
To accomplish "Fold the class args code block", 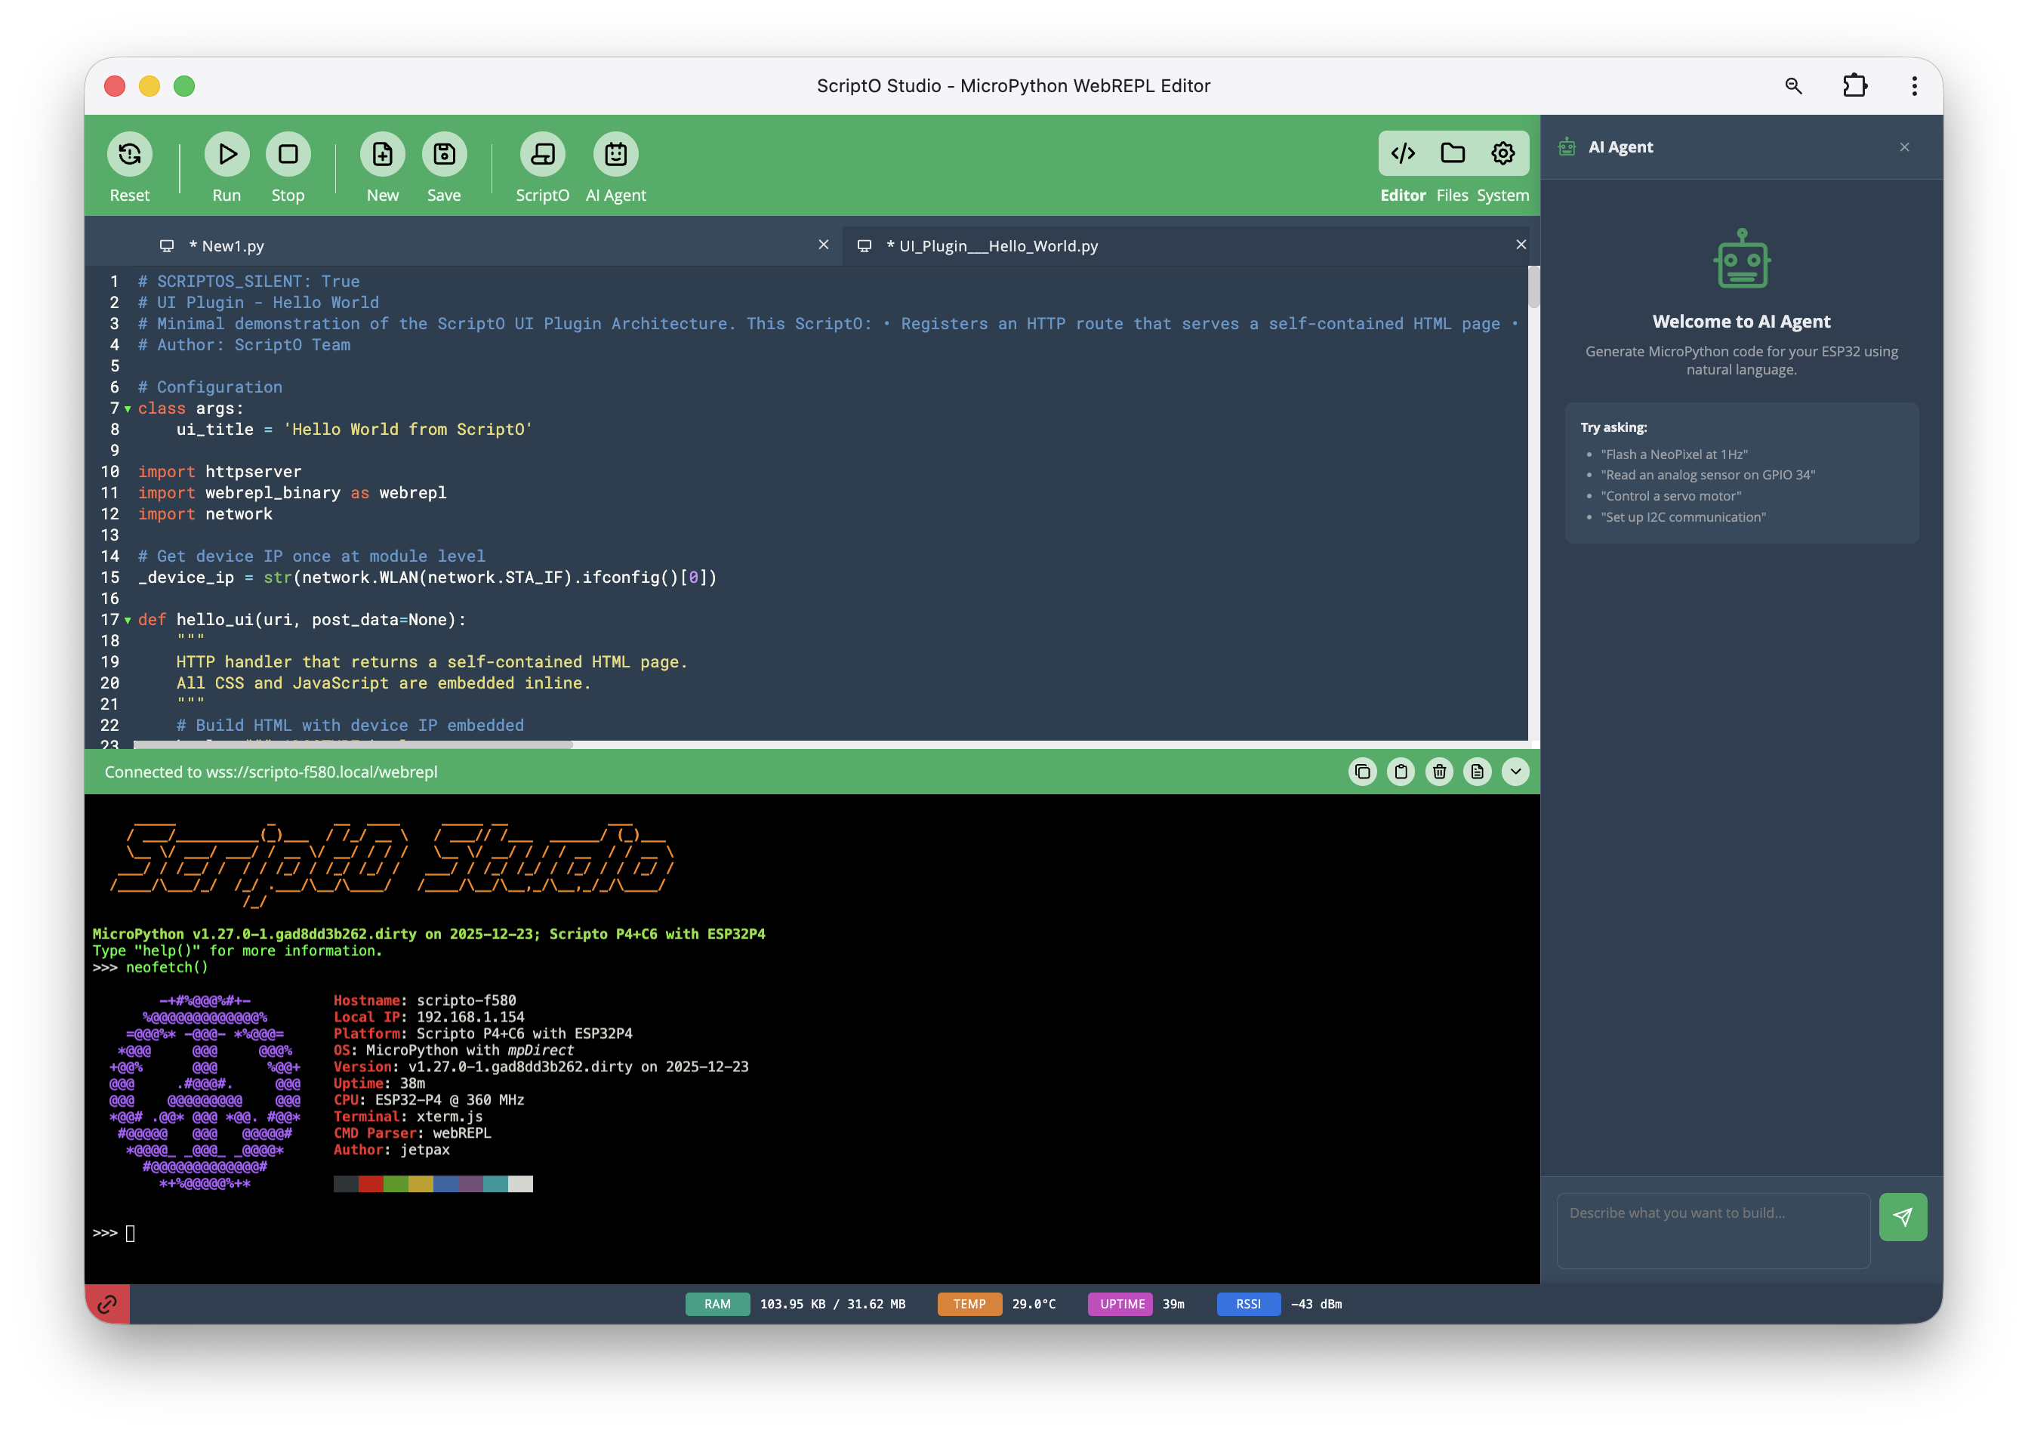I will pos(128,408).
